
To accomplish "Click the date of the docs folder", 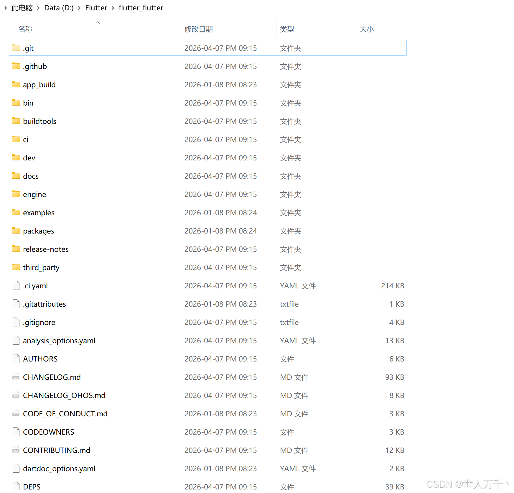I will point(220,176).
